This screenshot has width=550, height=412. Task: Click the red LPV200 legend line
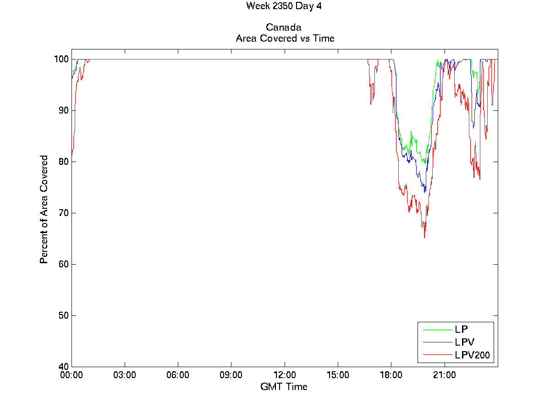pos(437,355)
